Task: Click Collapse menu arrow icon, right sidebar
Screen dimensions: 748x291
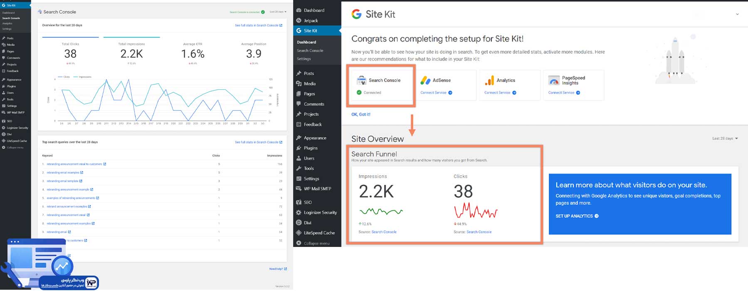Action: click(299, 243)
